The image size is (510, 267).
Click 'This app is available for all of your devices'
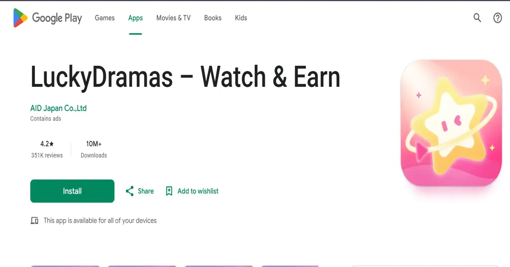tap(100, 221)
